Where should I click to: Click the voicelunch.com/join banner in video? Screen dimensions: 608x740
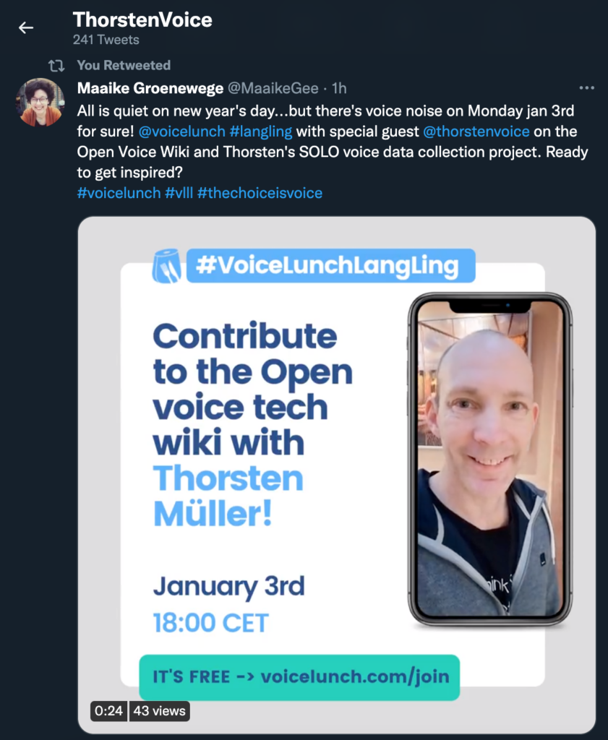tap(300, 677)
